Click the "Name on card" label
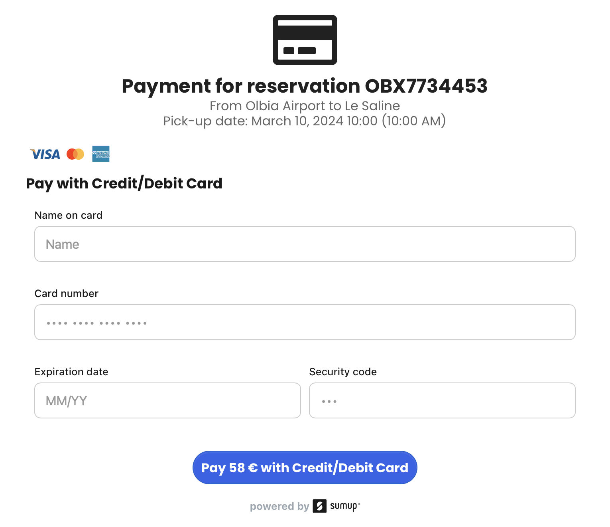This screenshot has width=610, height=527. [x=69, y=215]
